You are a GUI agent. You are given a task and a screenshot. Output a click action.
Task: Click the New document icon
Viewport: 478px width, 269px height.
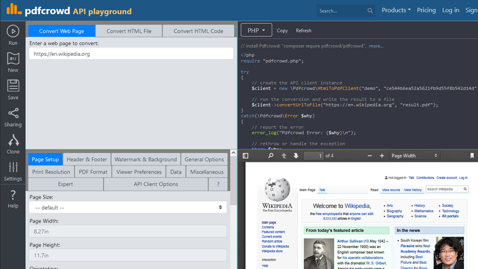[13, 58]
